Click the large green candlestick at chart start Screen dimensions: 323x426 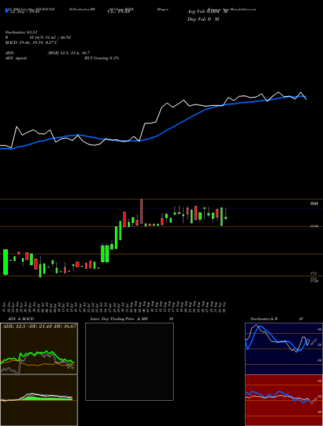point(5,262)
